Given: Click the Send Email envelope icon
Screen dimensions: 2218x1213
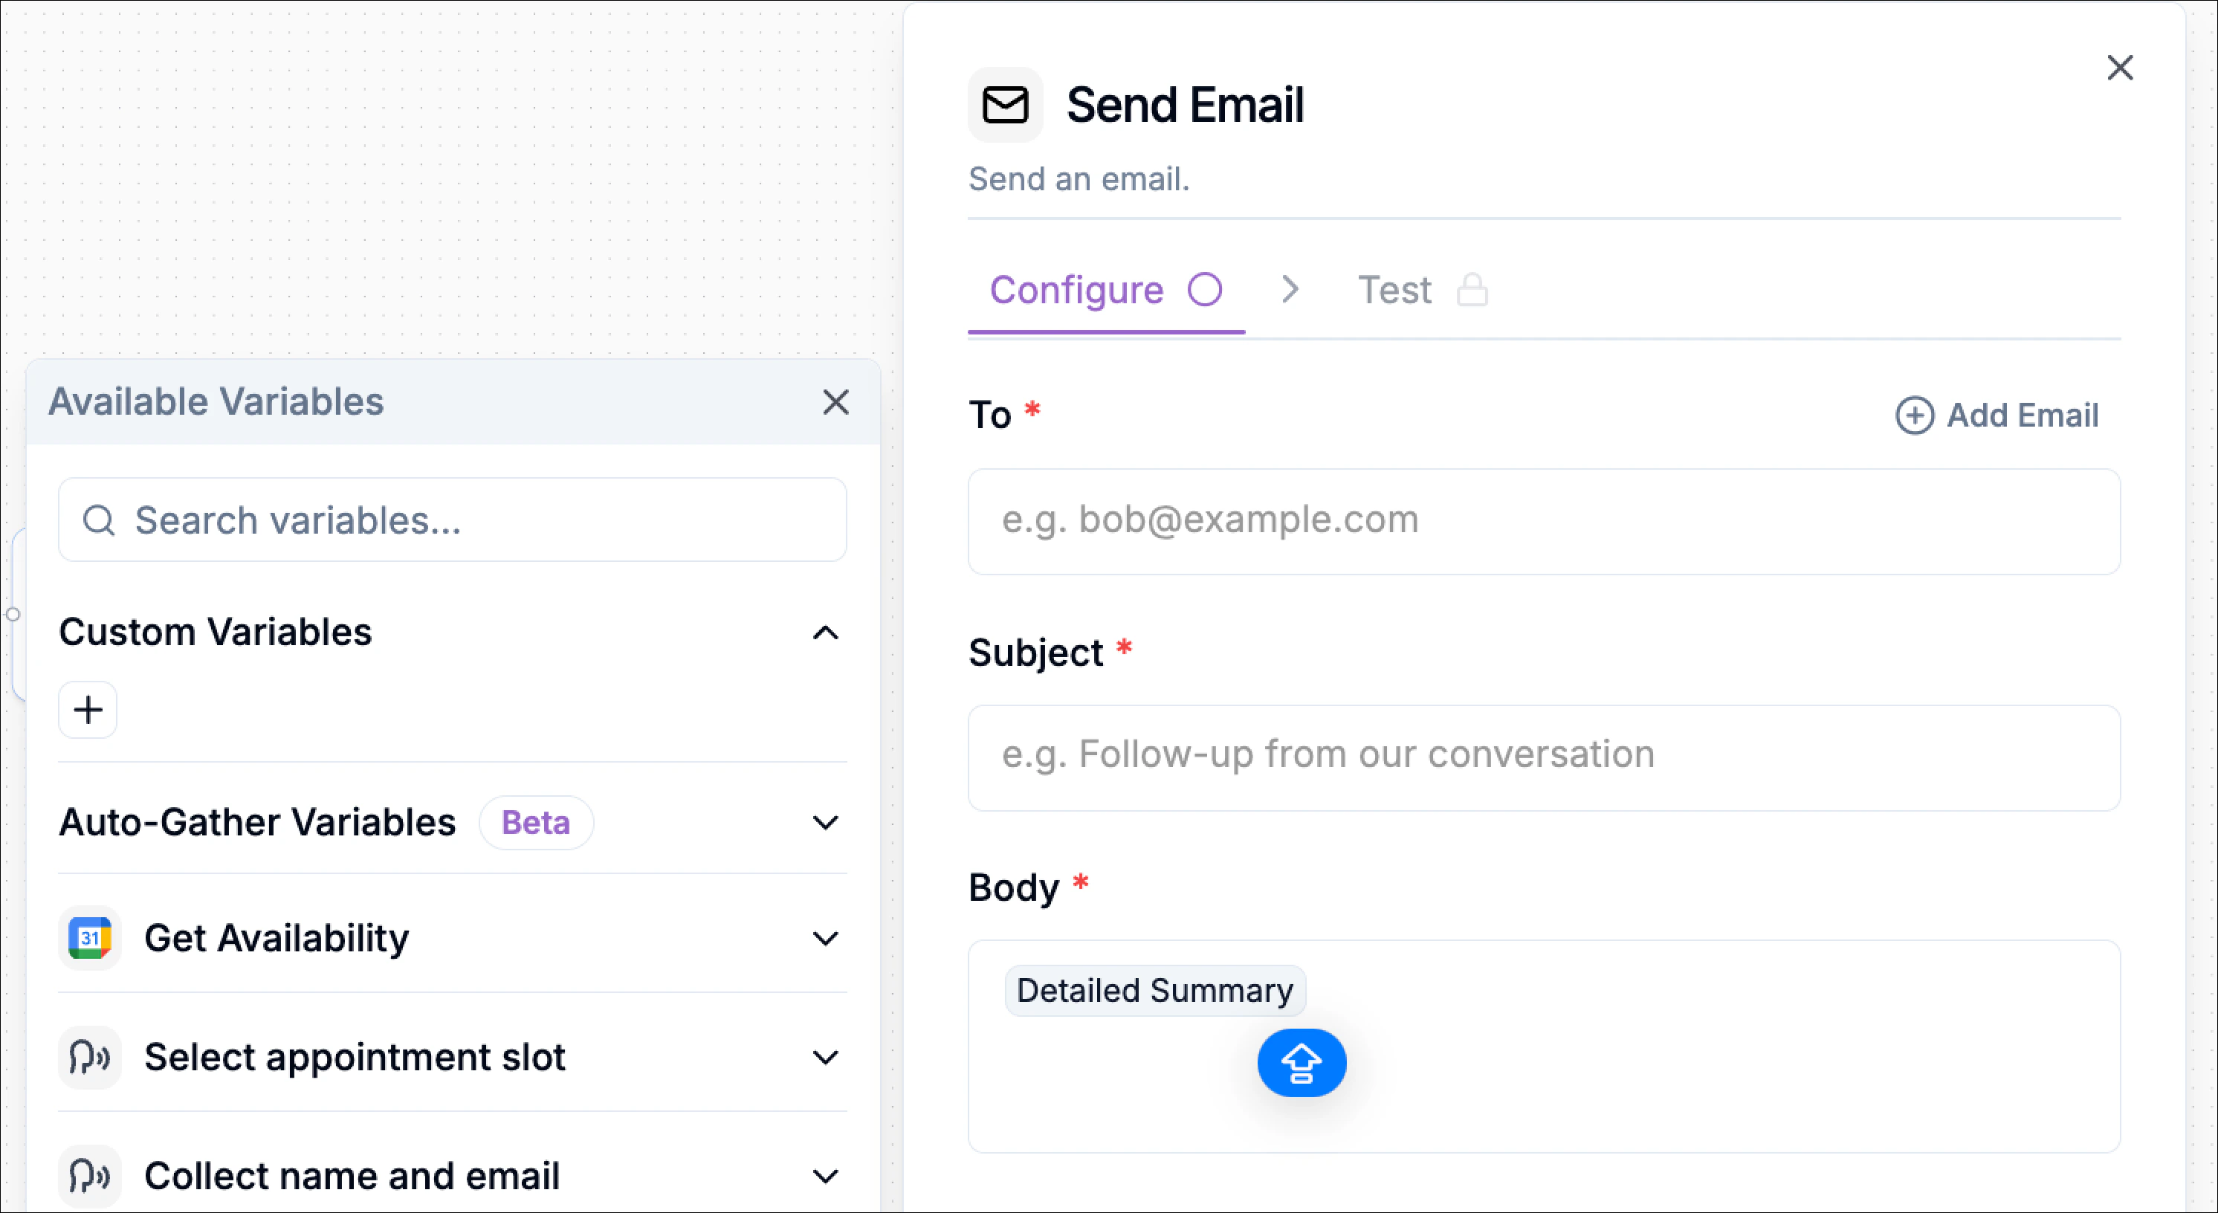Looking at the screenshot, I should [1004, 104].
